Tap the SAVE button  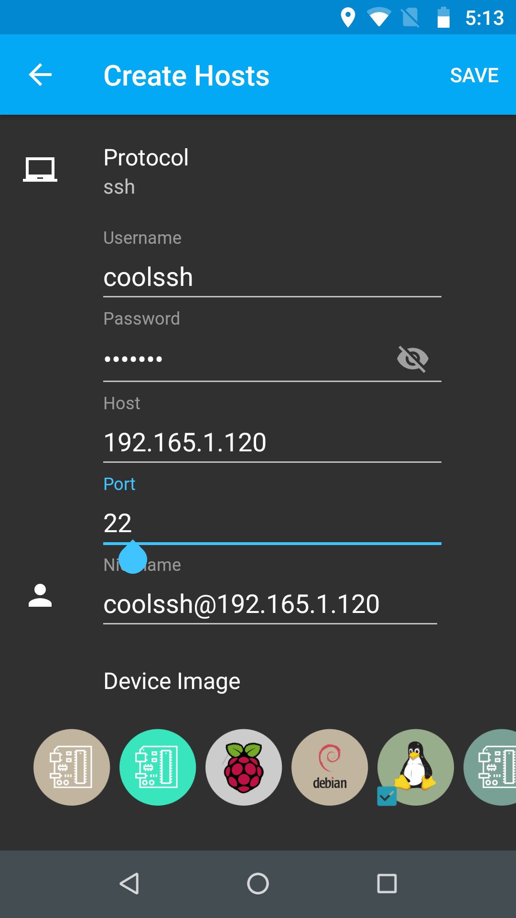[x=474, y=75]
